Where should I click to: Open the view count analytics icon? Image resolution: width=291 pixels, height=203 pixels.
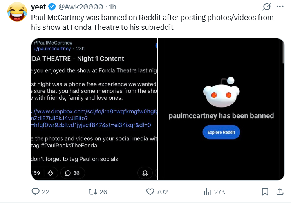coord(208,192)
